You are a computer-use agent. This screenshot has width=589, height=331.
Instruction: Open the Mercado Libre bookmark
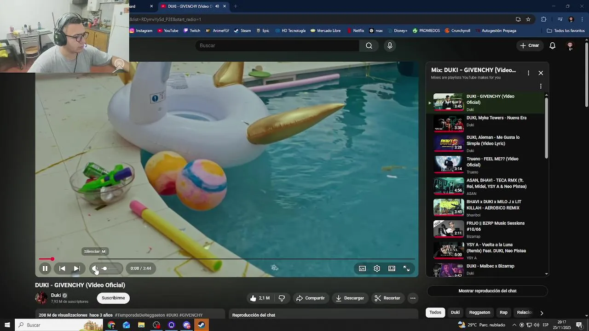click(x=325, y=31)
